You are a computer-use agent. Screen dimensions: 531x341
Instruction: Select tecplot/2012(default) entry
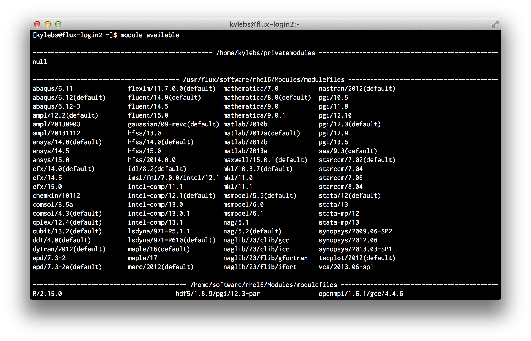[357, 258]
